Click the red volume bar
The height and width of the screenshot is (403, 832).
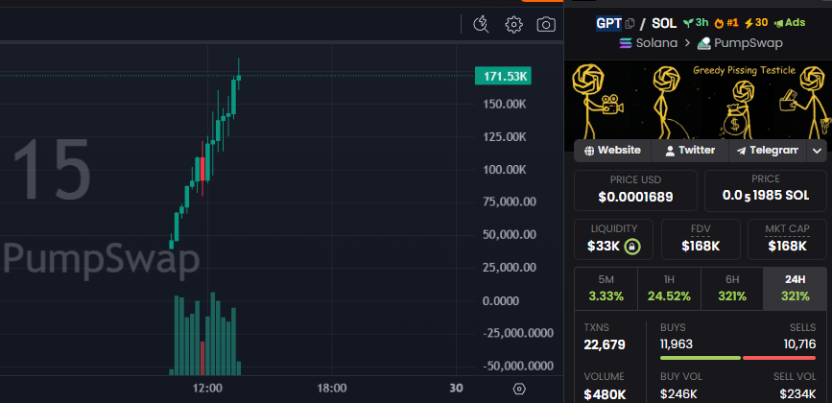coord(202,358)
